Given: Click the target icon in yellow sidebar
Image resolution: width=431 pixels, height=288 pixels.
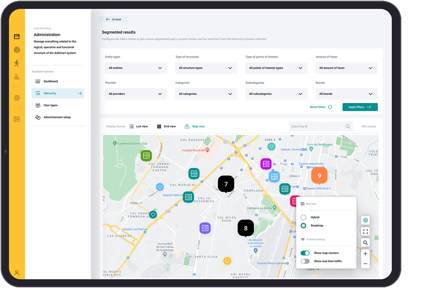Looking at the screenshot, I should pyautogui.click(x=17, y=50).
